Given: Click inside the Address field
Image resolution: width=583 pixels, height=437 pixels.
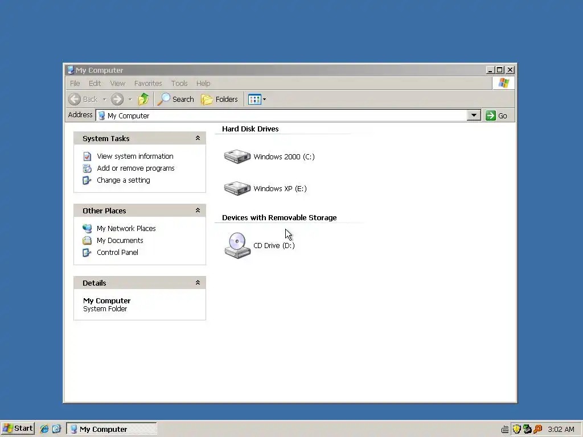Looking at the screenshot, I should 281,116.
